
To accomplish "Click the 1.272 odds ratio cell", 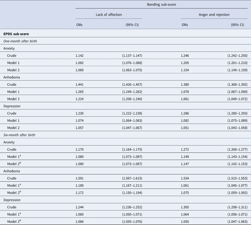I will (185, 149).
